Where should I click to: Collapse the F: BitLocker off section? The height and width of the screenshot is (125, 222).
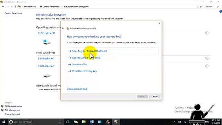(207, 66)
